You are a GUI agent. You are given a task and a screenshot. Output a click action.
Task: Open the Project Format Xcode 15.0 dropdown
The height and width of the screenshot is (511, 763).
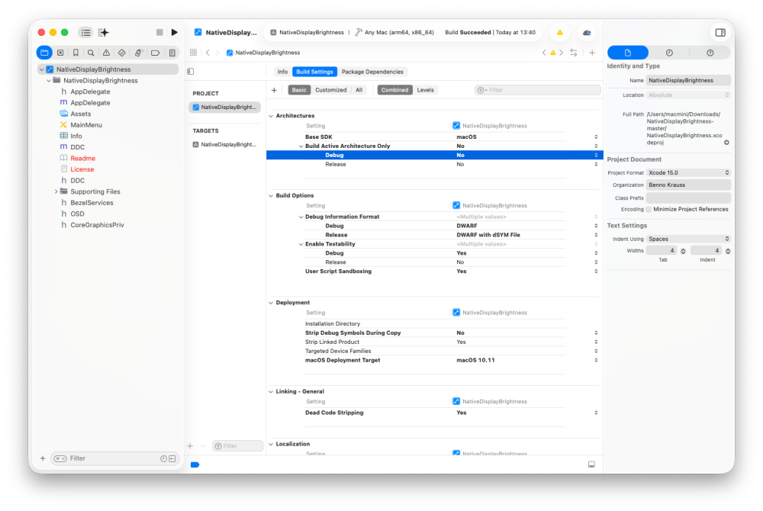click(x=688, y=172)
